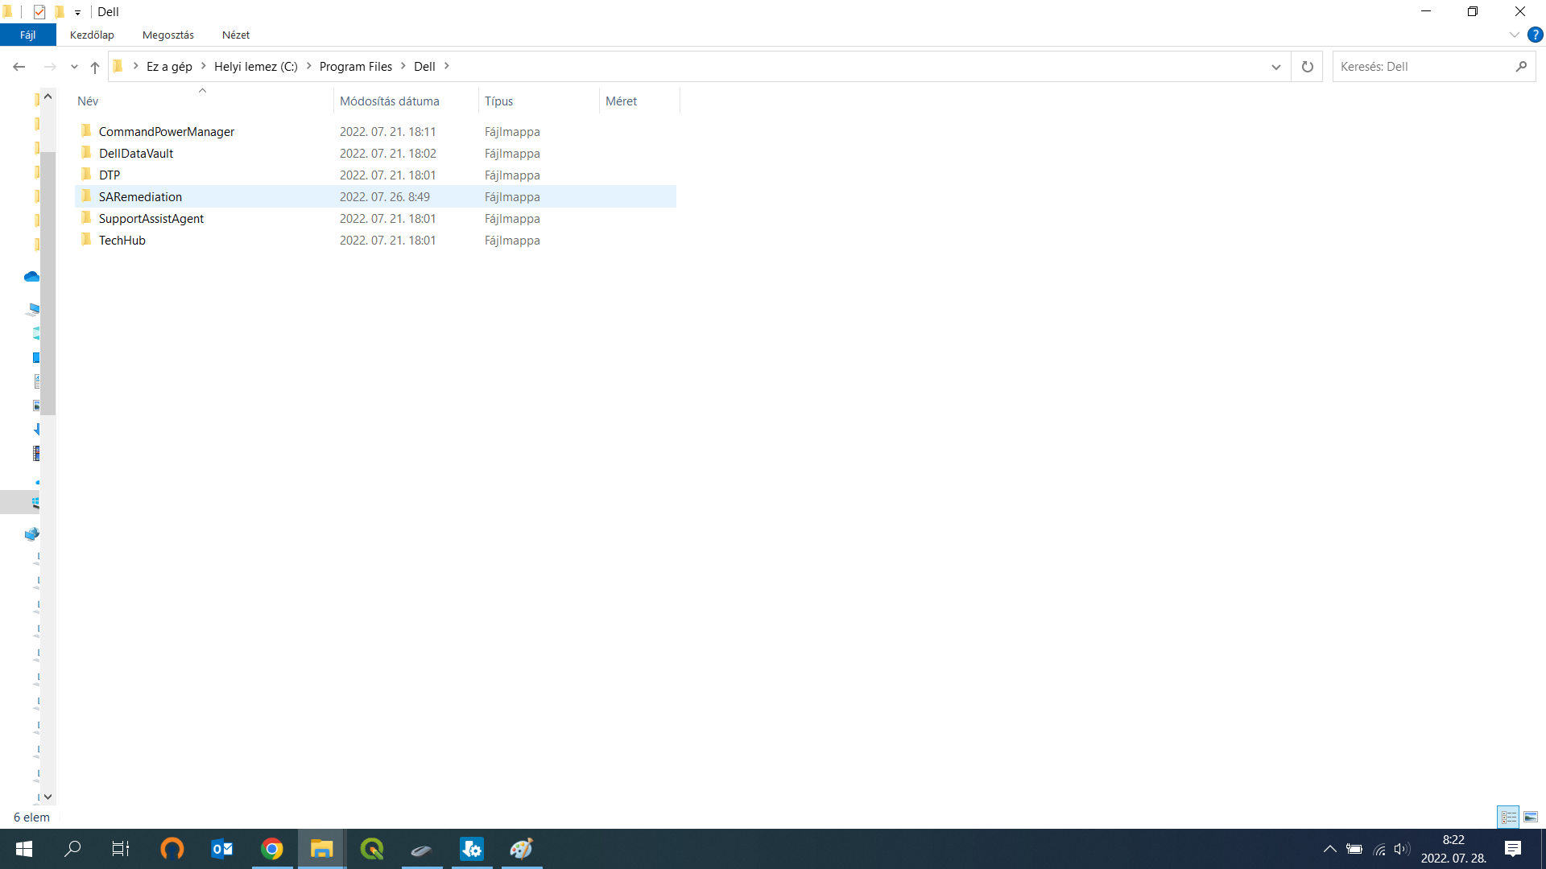Click the New folder icon in title bar

[x=59, y=12]
